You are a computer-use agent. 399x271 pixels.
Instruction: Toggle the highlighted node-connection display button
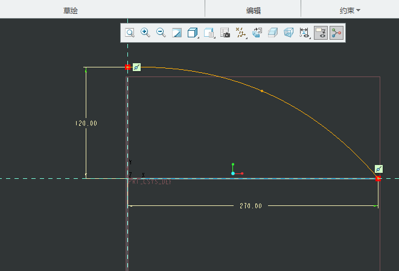pyautogui.click(x=336, y=33)
